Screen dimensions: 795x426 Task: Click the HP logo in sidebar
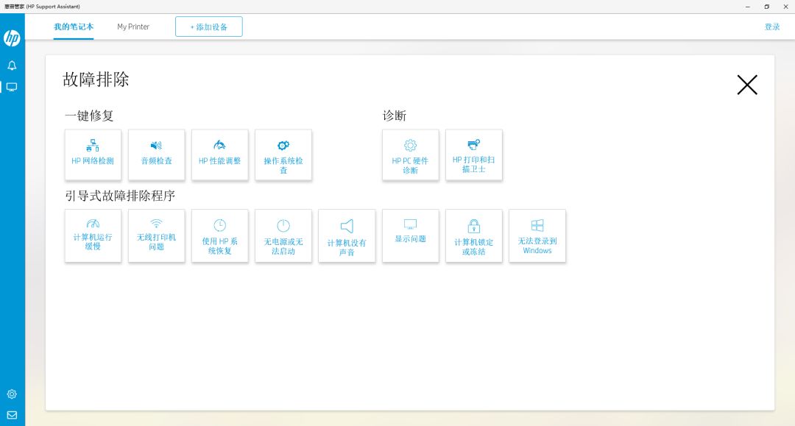point(13,38)
